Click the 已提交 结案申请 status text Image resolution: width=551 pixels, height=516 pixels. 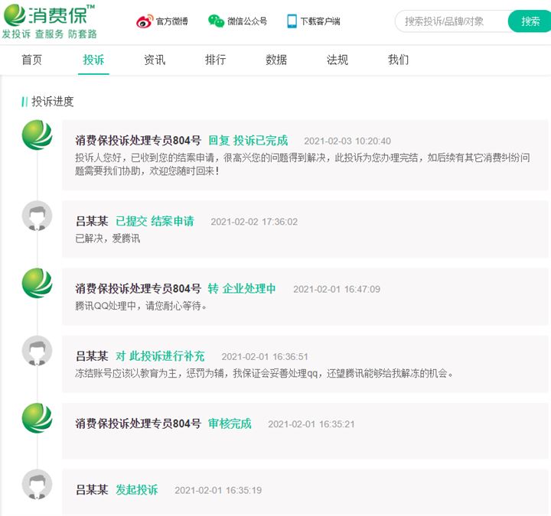(155, 222)
